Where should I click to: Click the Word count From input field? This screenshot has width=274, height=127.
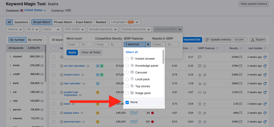73,45
